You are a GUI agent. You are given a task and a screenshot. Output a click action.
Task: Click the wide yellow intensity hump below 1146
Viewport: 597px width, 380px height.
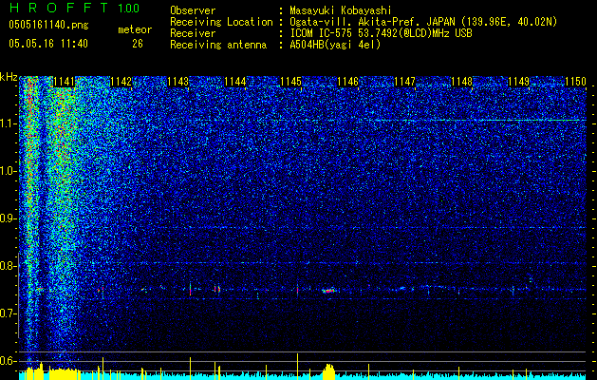(329, 371)
